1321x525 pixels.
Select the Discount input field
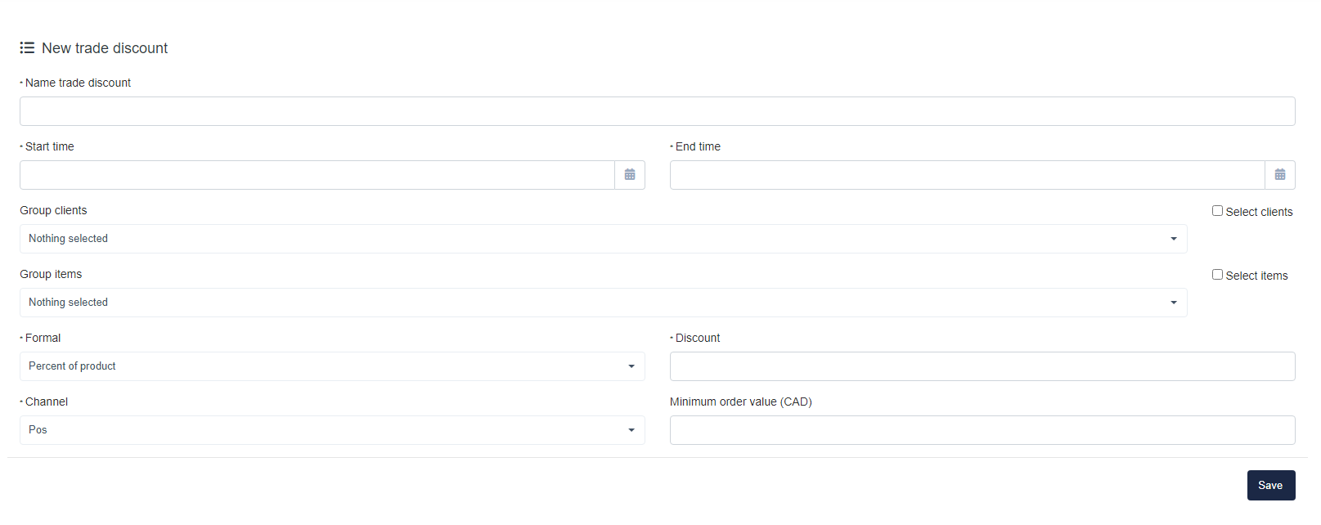(982, 366)
